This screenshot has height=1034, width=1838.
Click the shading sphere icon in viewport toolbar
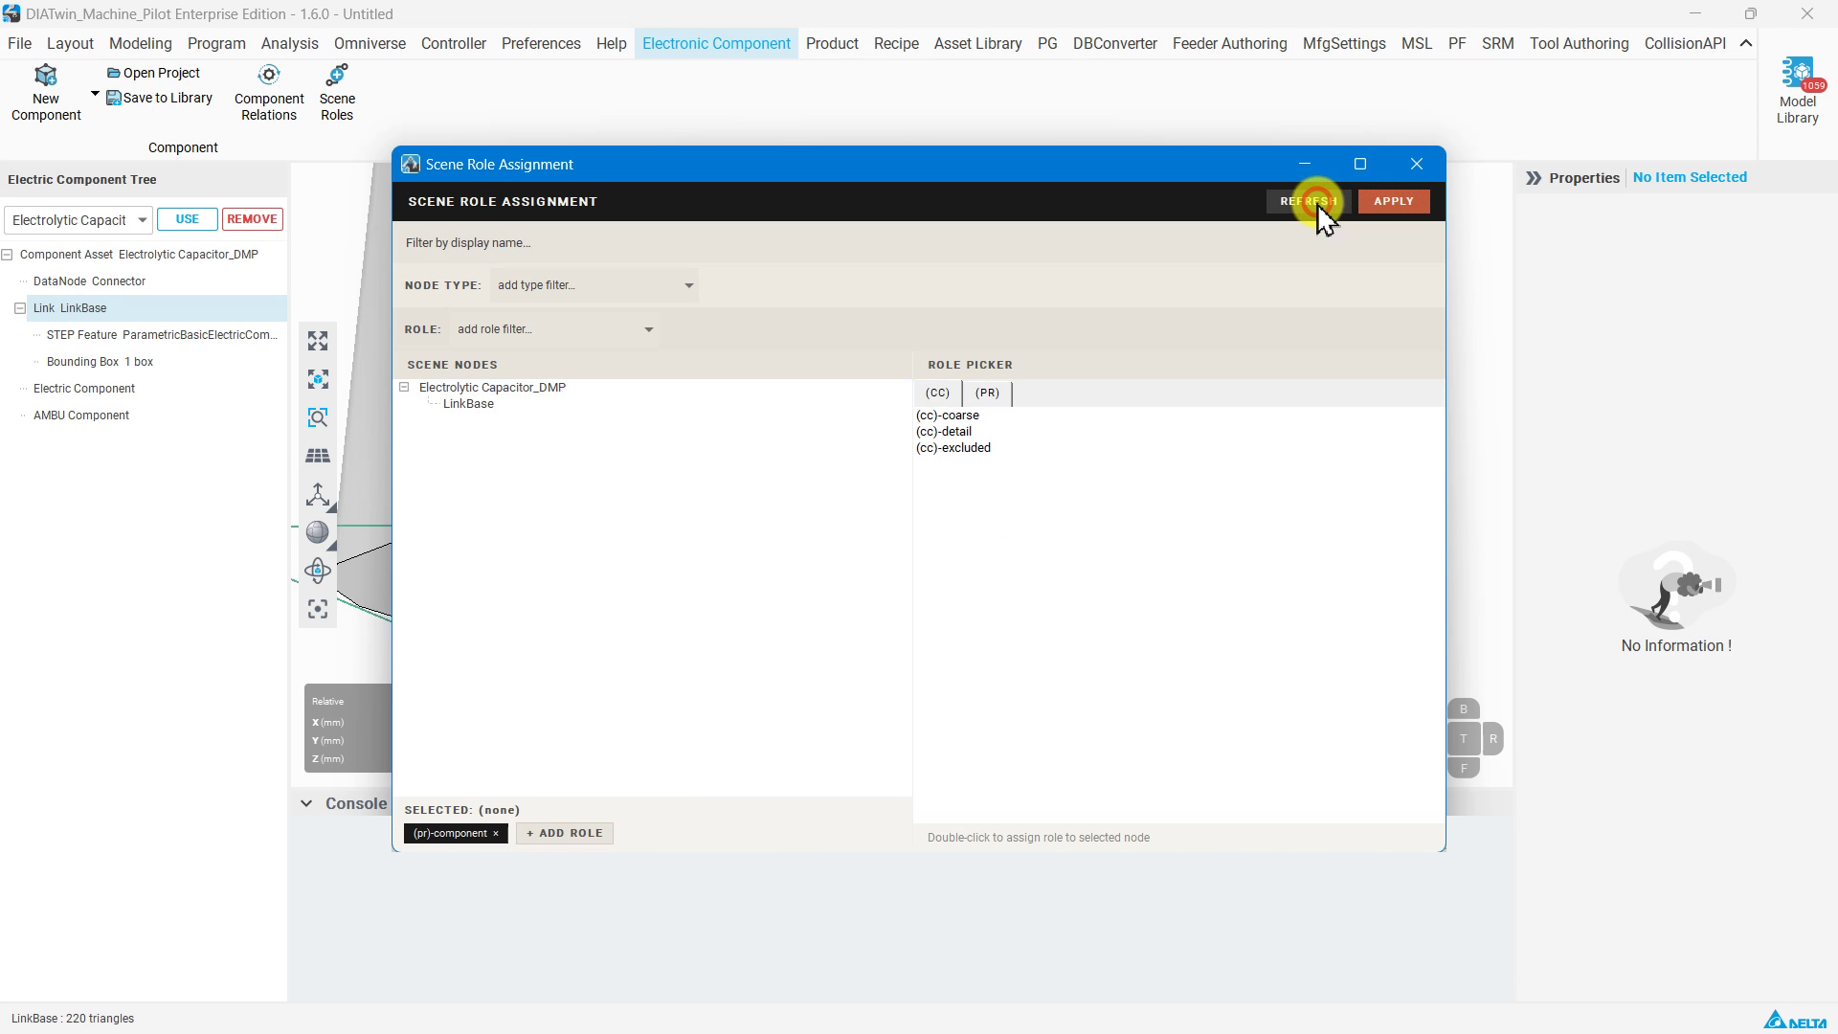[318, 533]
